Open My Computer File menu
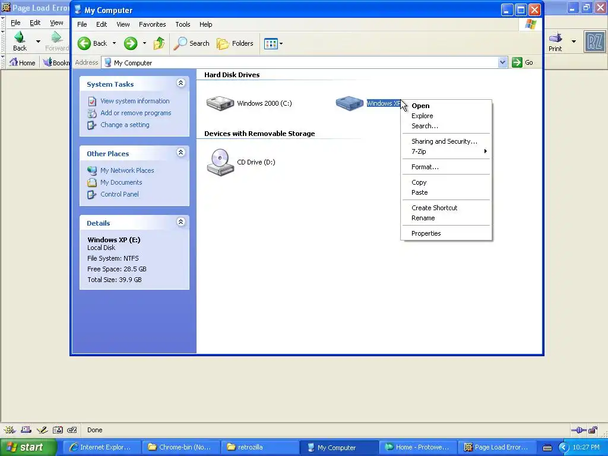Screen dimensions: 608x456 point(82,24)
